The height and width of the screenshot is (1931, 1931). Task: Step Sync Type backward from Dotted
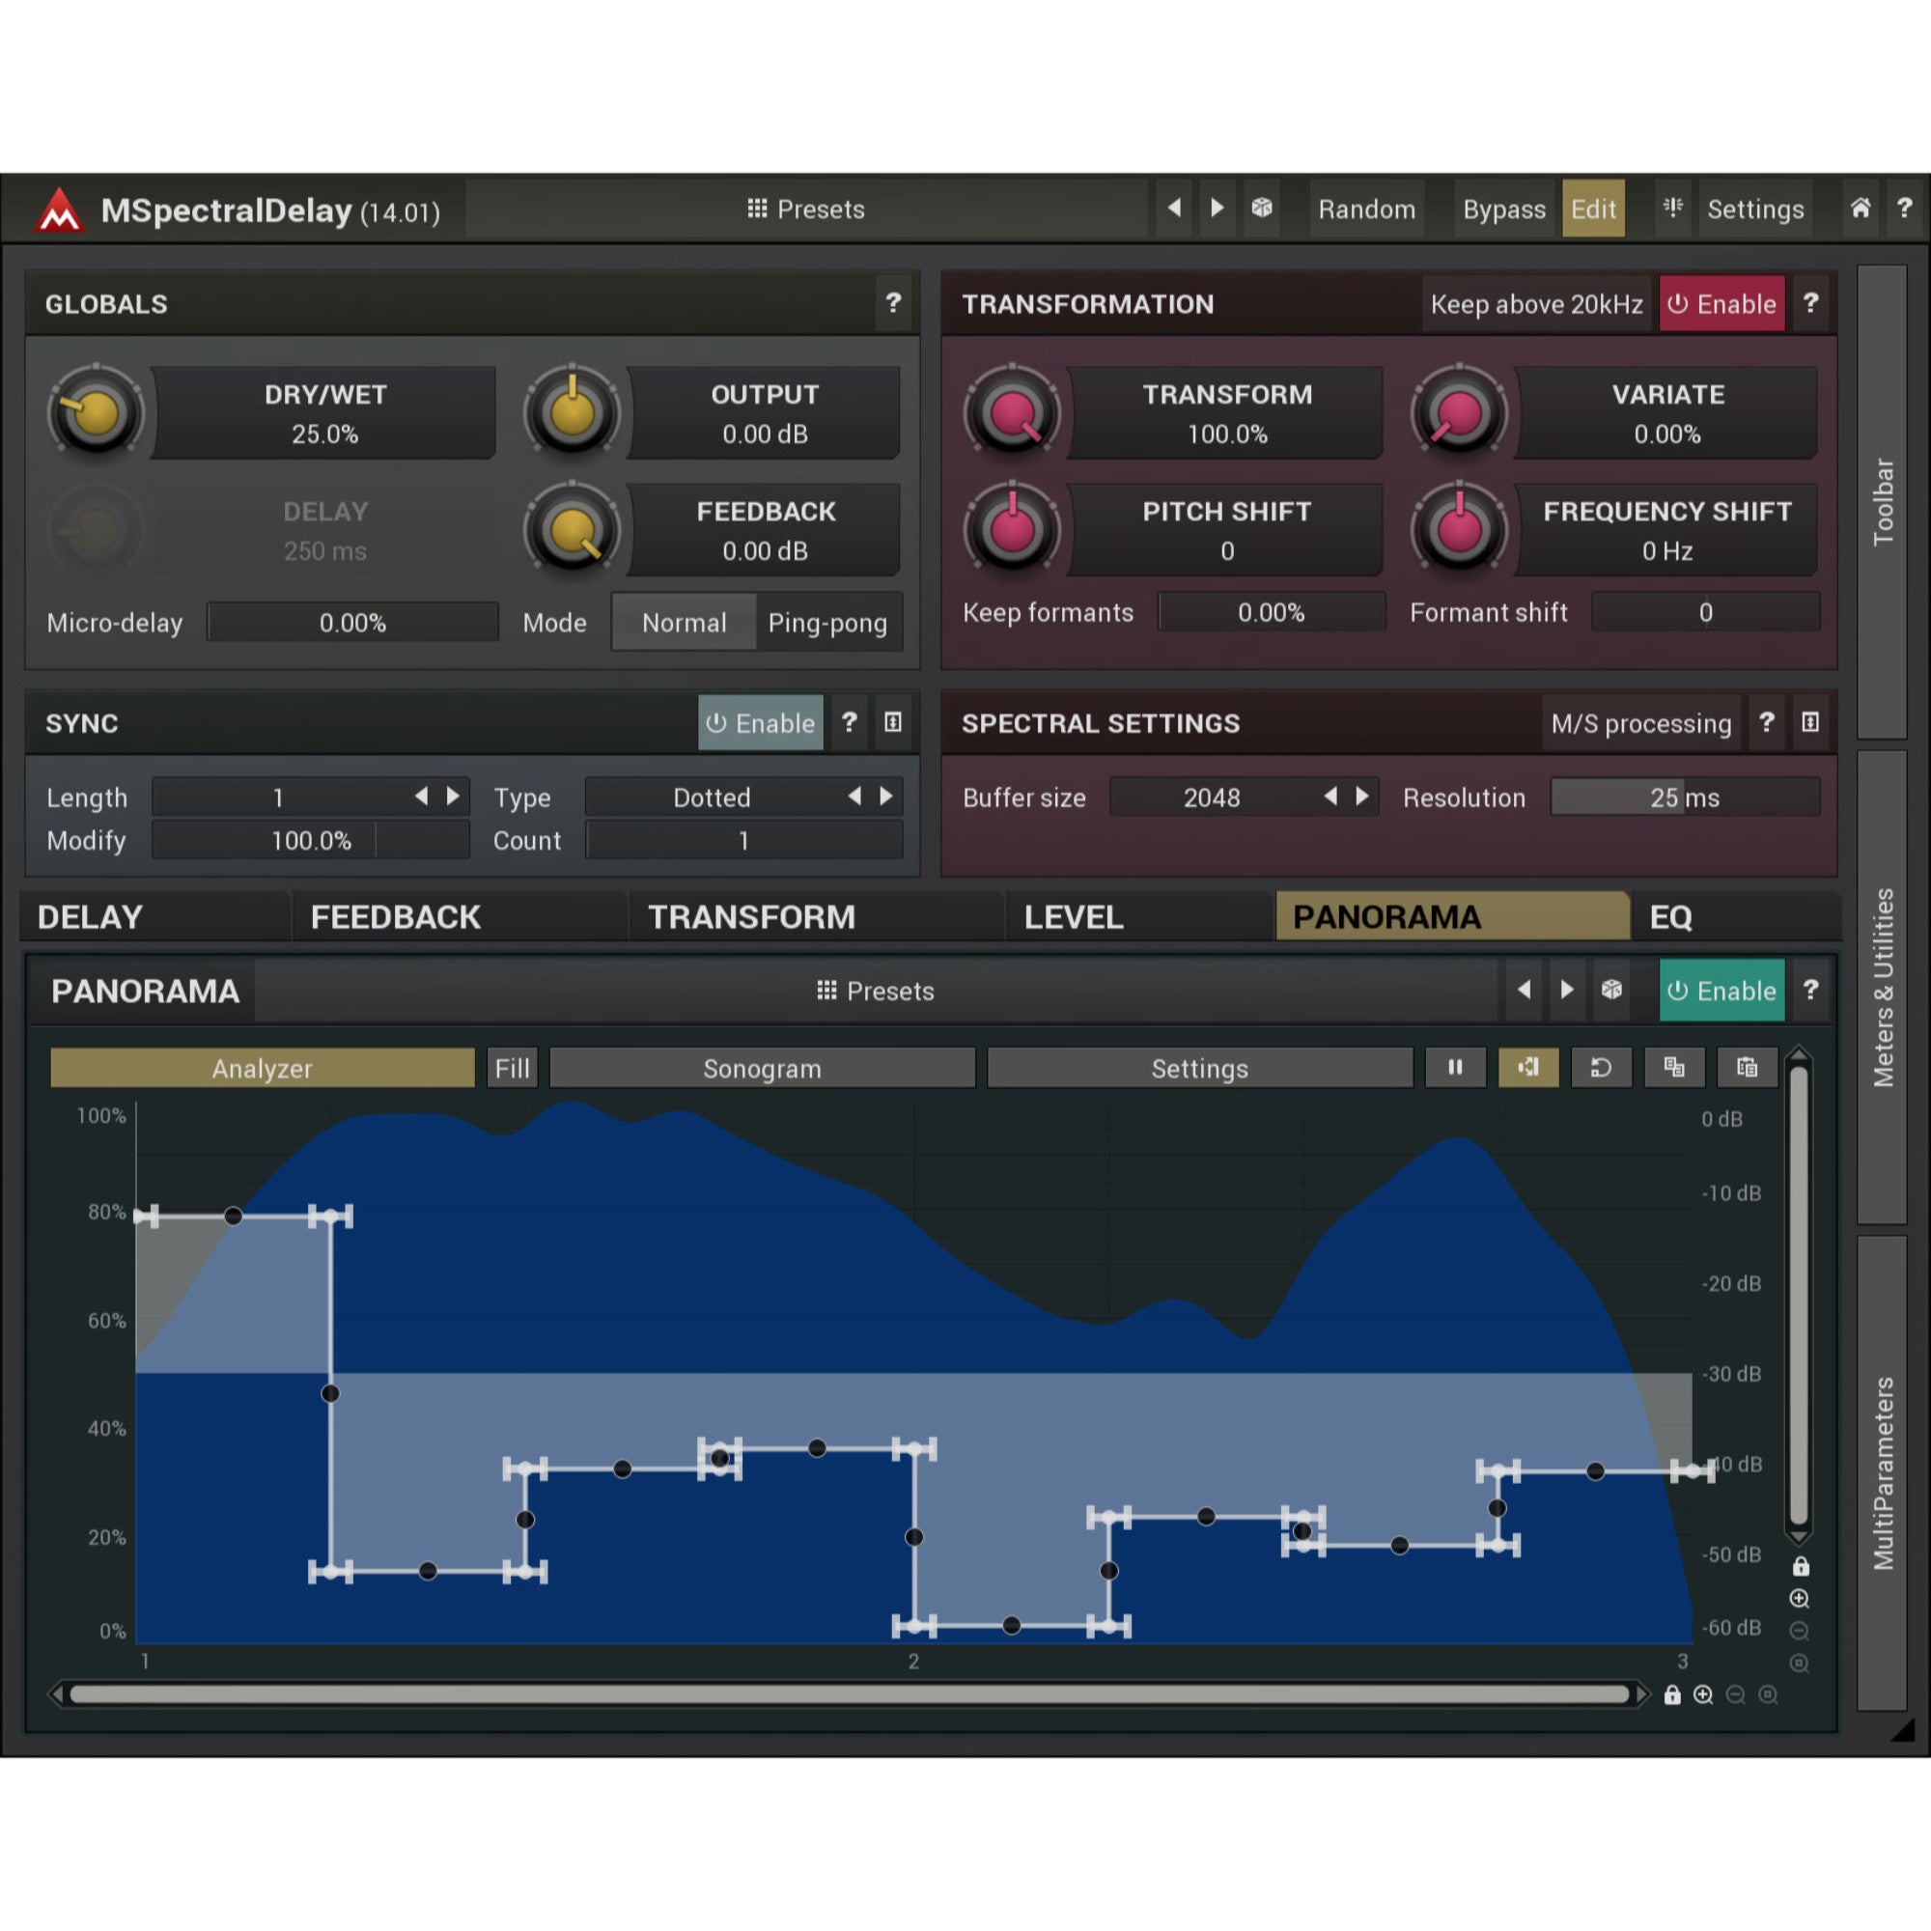(x=854, y=797)
